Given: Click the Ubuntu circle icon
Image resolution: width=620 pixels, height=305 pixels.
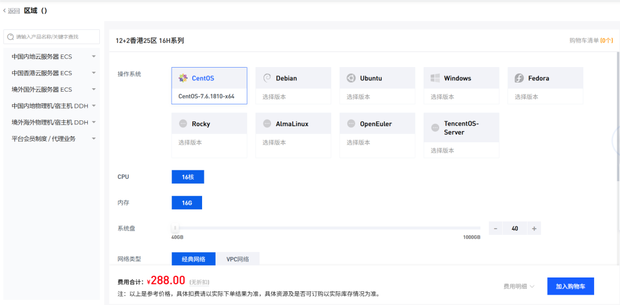Looking at the screenshot, I should click(351, 78).
